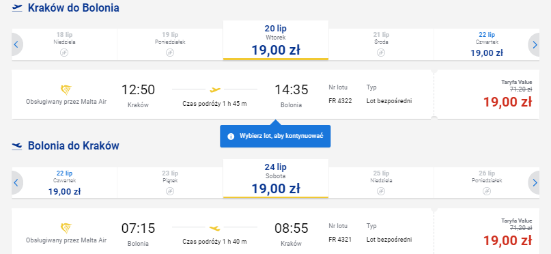Select the 20 lip Wtorek date tab

pos(276,40)
